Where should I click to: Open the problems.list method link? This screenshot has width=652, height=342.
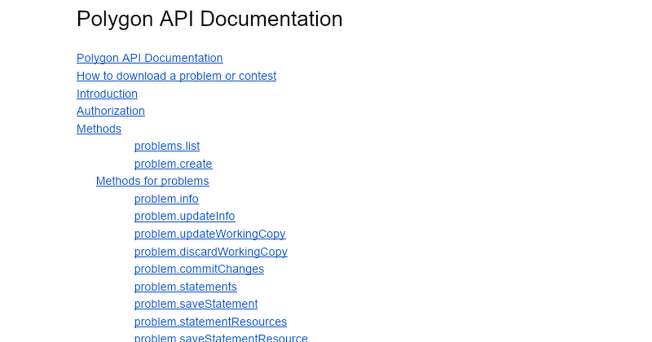(167, 147)
